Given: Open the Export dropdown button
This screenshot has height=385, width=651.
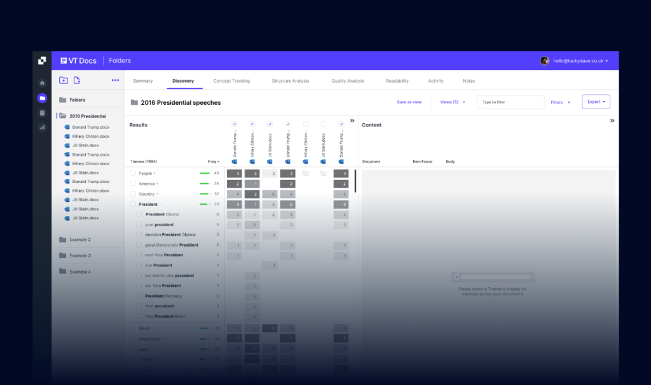Looking at the screenshot, I should [x=596, y=102].
